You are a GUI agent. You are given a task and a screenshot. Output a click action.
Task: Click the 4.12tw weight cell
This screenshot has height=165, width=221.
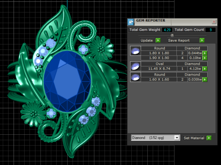point(195,69)
